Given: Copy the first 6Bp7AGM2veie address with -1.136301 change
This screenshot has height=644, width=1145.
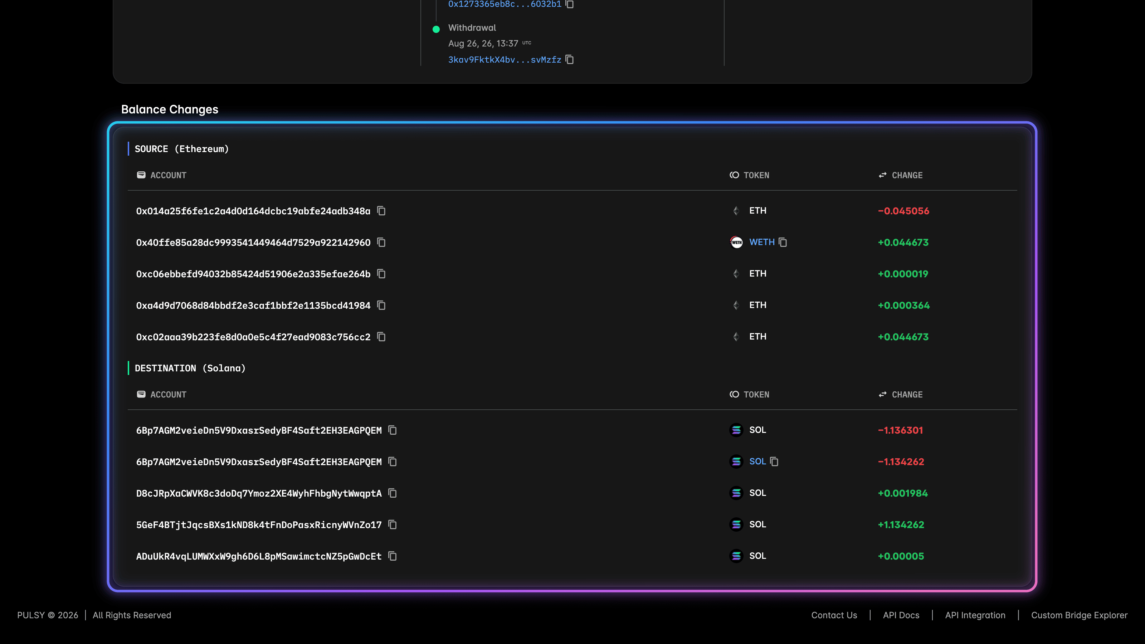Looking at the screenshot, I should [393, 430].
